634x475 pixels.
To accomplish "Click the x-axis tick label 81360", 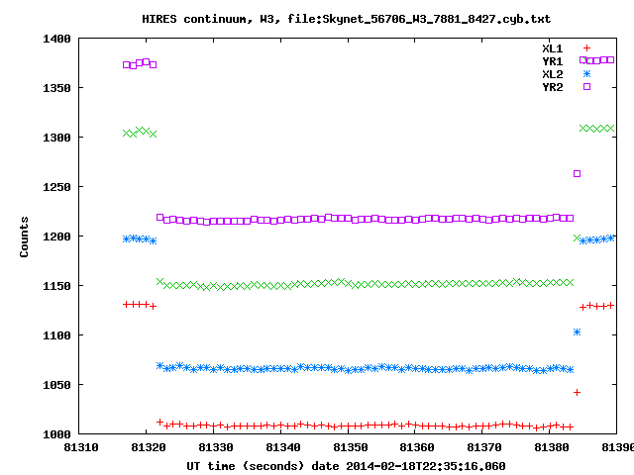I will [x=417, y=447].
